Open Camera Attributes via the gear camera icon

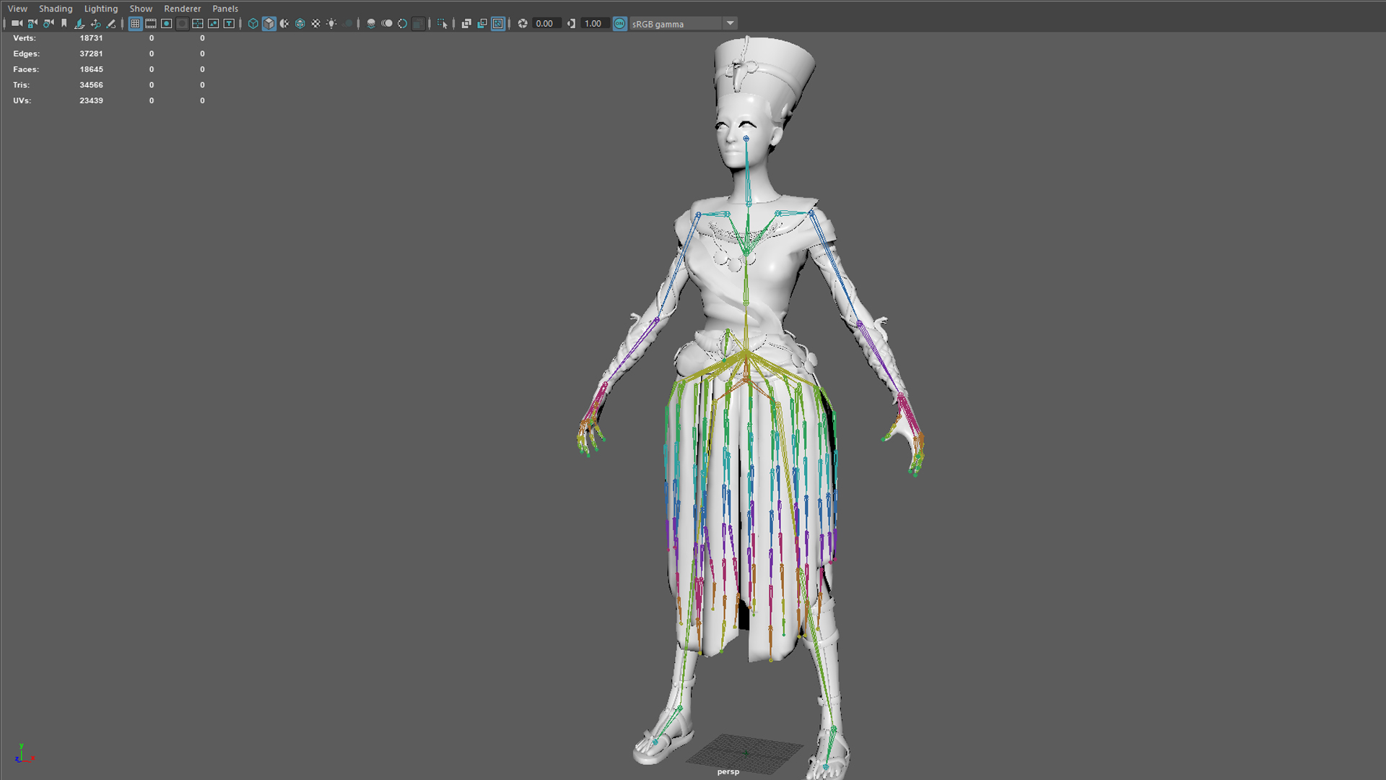48,24
